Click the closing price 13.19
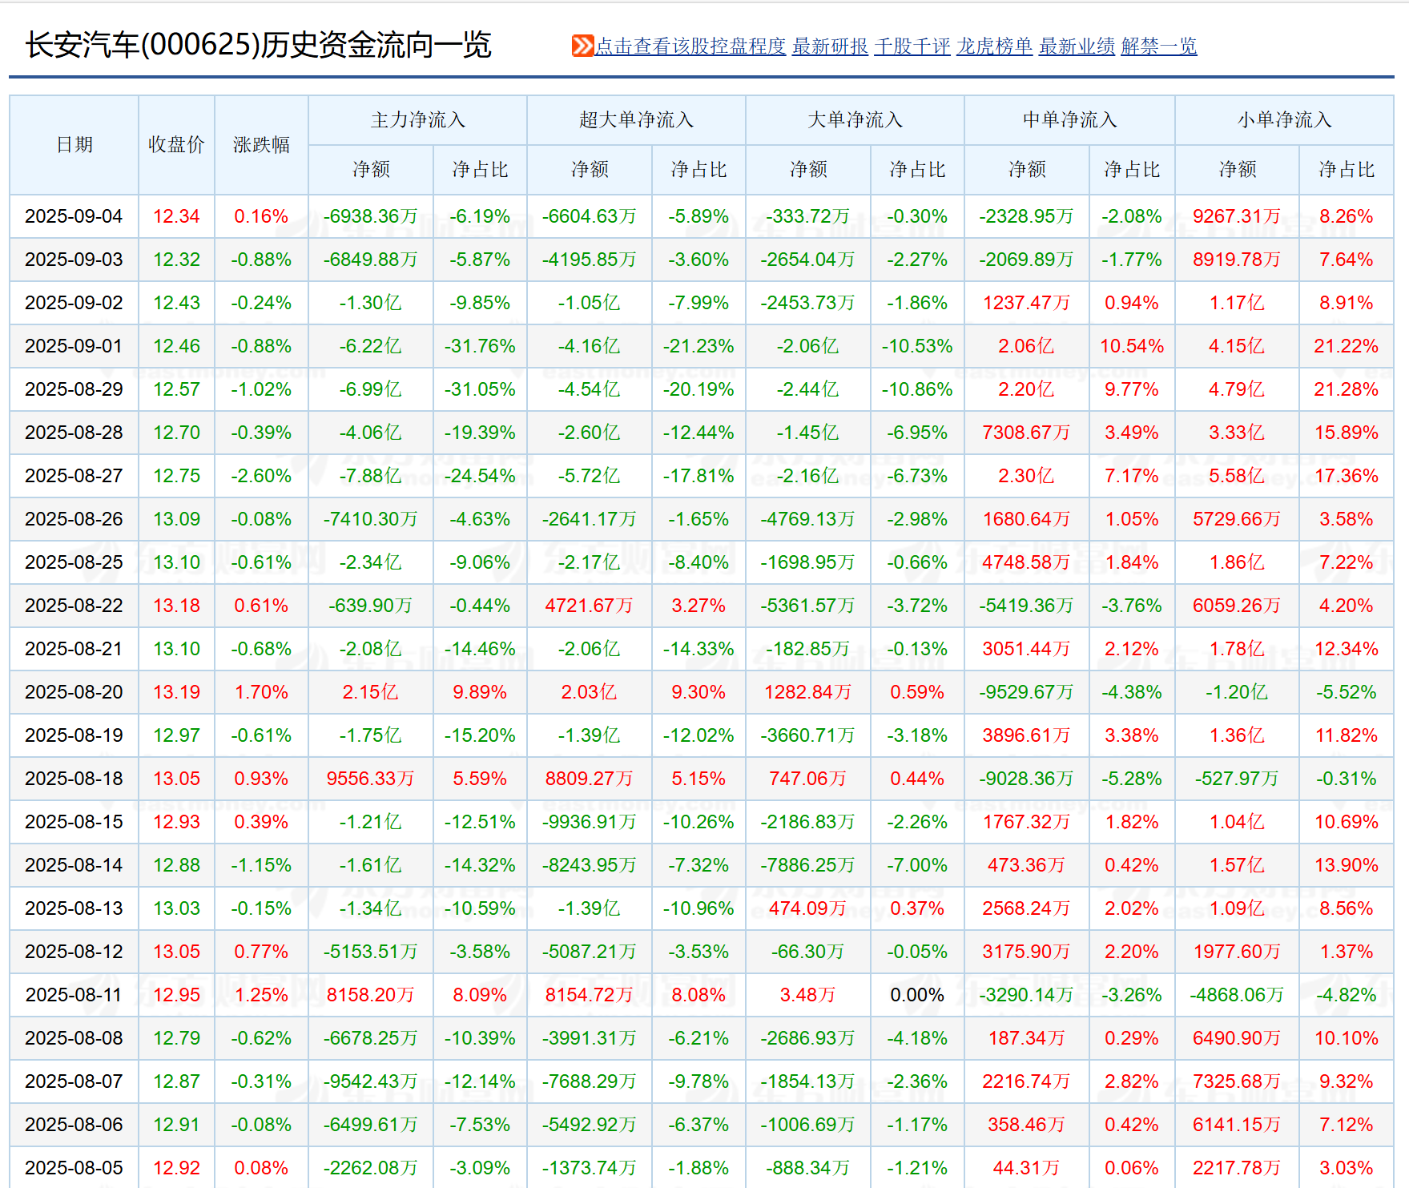Screen dimensions: 1409x1188 (x=176, y=692)
